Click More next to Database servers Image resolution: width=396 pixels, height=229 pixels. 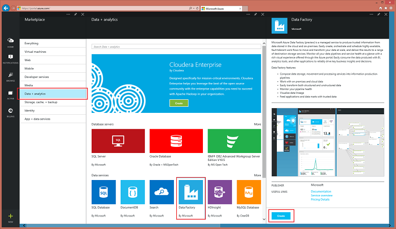[257, 124]
